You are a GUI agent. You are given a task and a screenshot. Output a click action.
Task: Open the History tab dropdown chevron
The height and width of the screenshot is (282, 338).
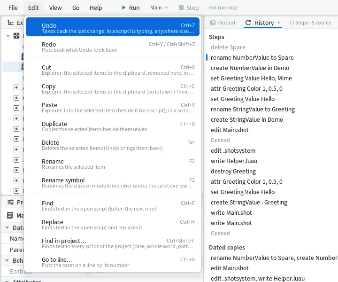point(279,23)
